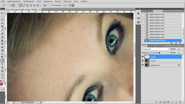Select the Blur tool
The image size is (185, 104).
click(2, 53)
